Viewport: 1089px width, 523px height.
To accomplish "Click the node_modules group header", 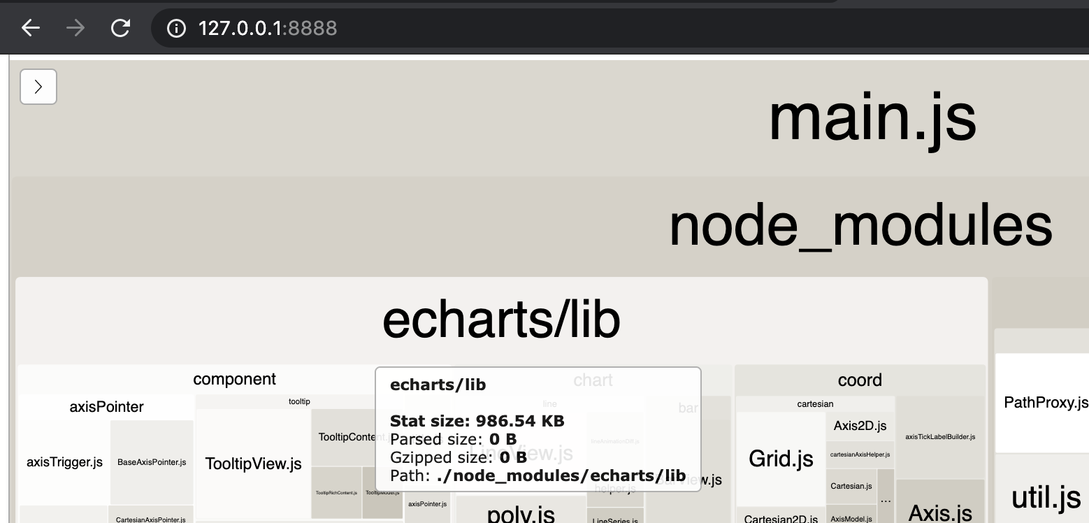I will coord(861,225).
